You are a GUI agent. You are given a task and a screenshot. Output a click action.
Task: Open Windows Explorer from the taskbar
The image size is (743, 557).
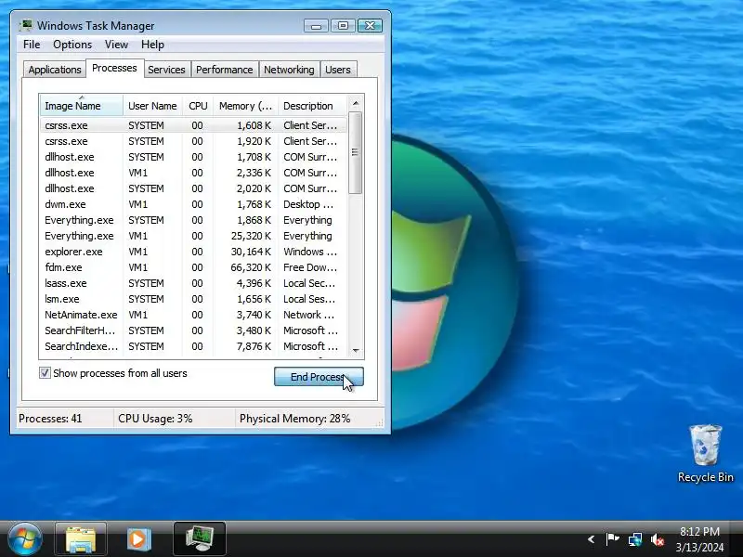(81, 539)
